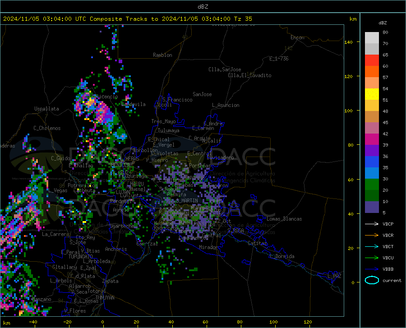406x328 pixels.
Task: Click the cyan ellipse 'current' legend icon
Action: click(x=372, y=280)
